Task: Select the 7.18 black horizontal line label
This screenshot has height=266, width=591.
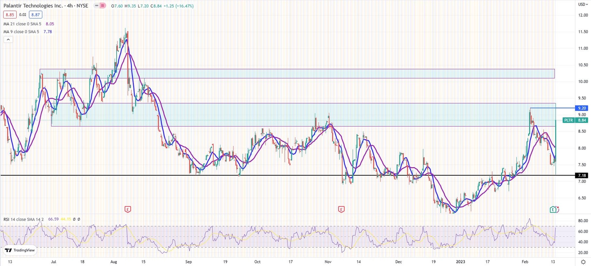Action: [582, 175]
